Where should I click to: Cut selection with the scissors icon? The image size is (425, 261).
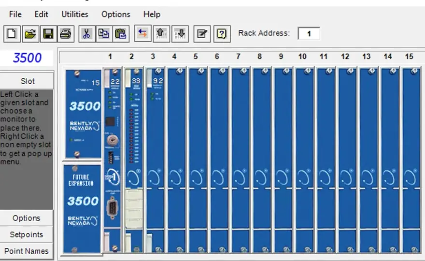tap(87, 34)
